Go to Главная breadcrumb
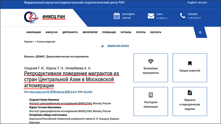 tap(28, 42)
